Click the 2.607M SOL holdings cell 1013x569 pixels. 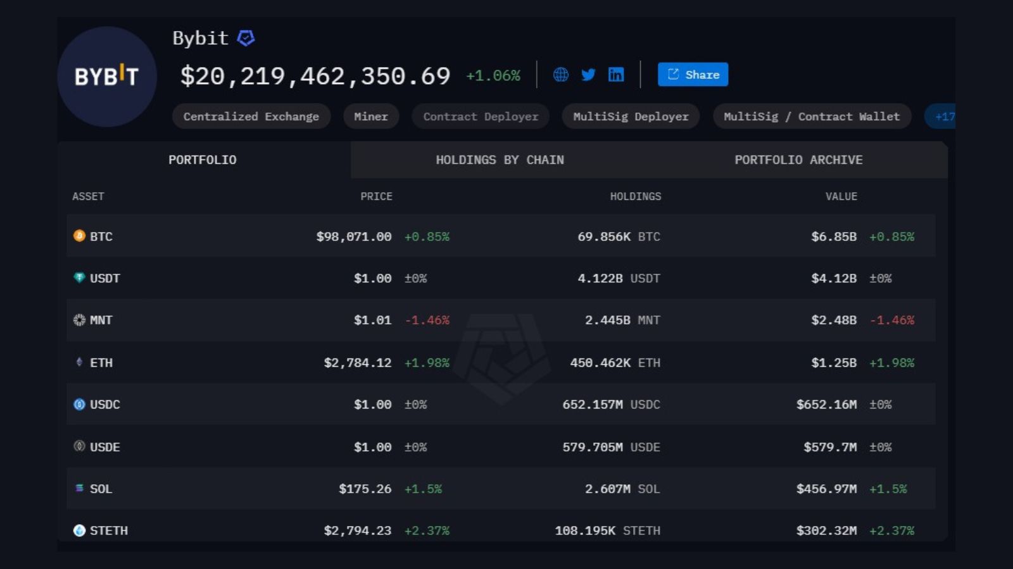pyautogui.click(x=622, y=489)
